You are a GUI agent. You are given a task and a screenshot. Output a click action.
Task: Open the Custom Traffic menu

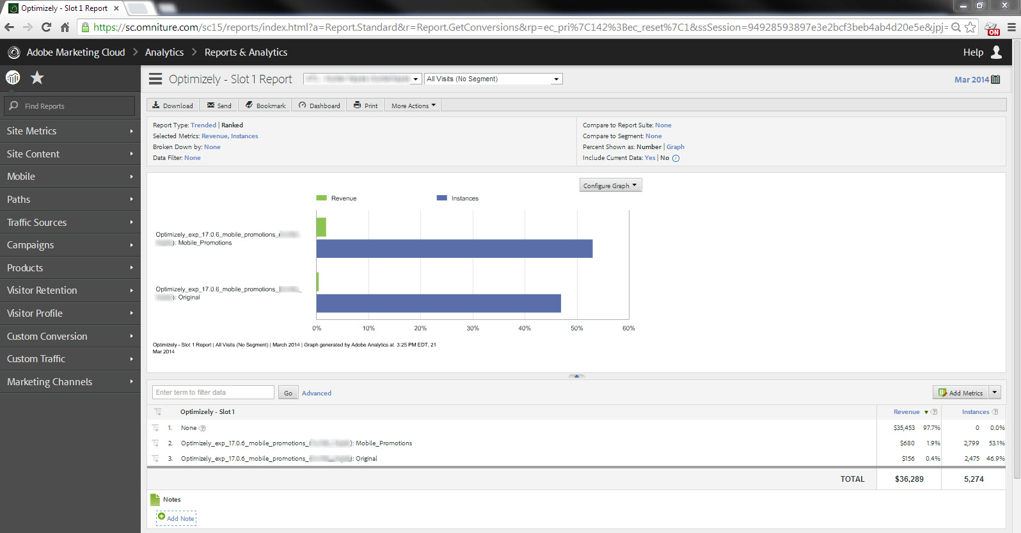[70, 359]
